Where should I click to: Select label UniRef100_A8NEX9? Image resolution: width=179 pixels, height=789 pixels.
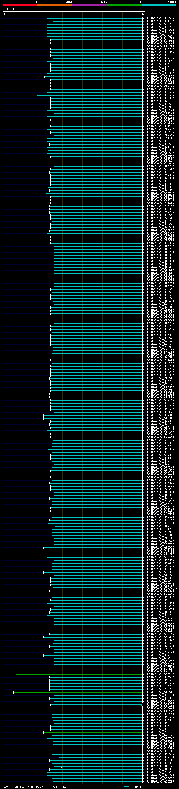coord(160,58)
